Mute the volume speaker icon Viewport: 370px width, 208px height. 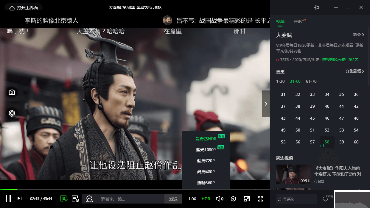(220, 199)
